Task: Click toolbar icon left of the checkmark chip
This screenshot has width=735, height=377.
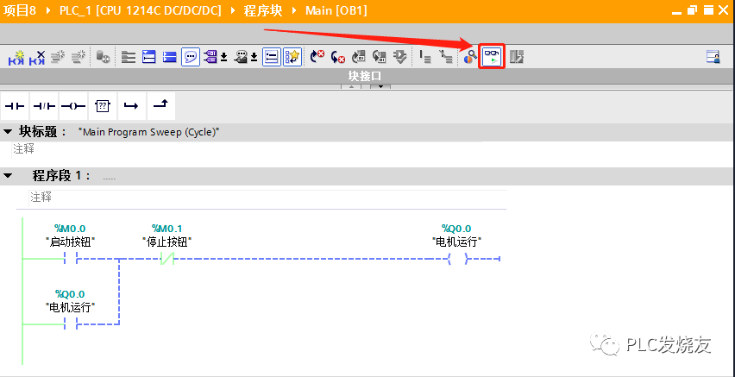Action: [x=379, y=57]
